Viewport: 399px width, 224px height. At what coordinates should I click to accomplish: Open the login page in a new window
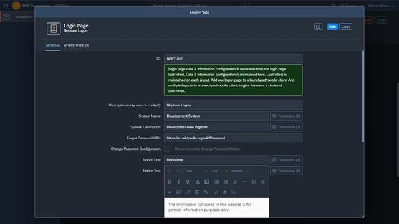[318, 27]
